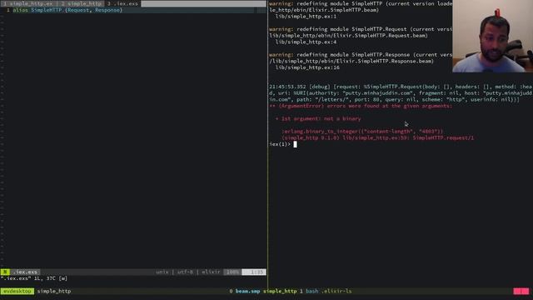The height and width of the screenshot is (300, 533).
Task: Click the unix file format indicator
Action: coord(162,272)
